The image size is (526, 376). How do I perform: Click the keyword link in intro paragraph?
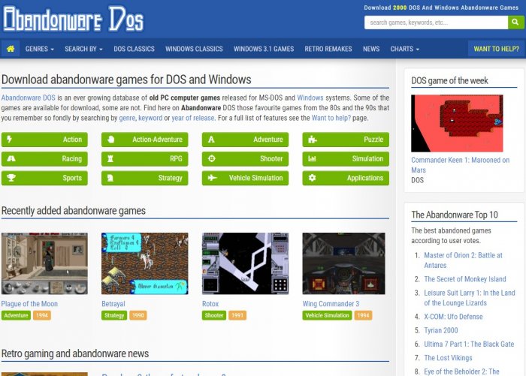tap(150, 118)
